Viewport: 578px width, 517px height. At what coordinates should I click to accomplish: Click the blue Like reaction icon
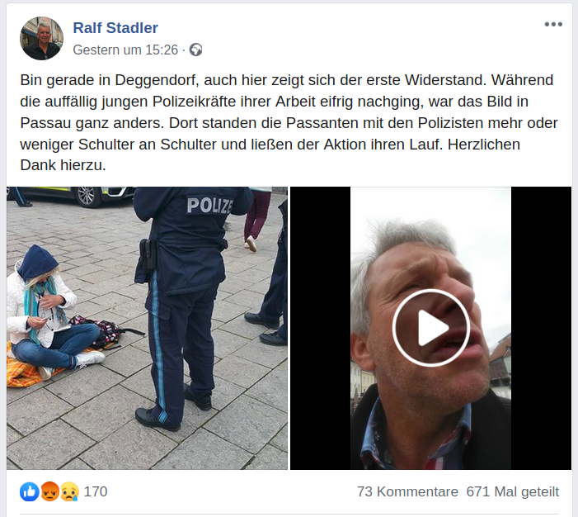coord(30,491)
